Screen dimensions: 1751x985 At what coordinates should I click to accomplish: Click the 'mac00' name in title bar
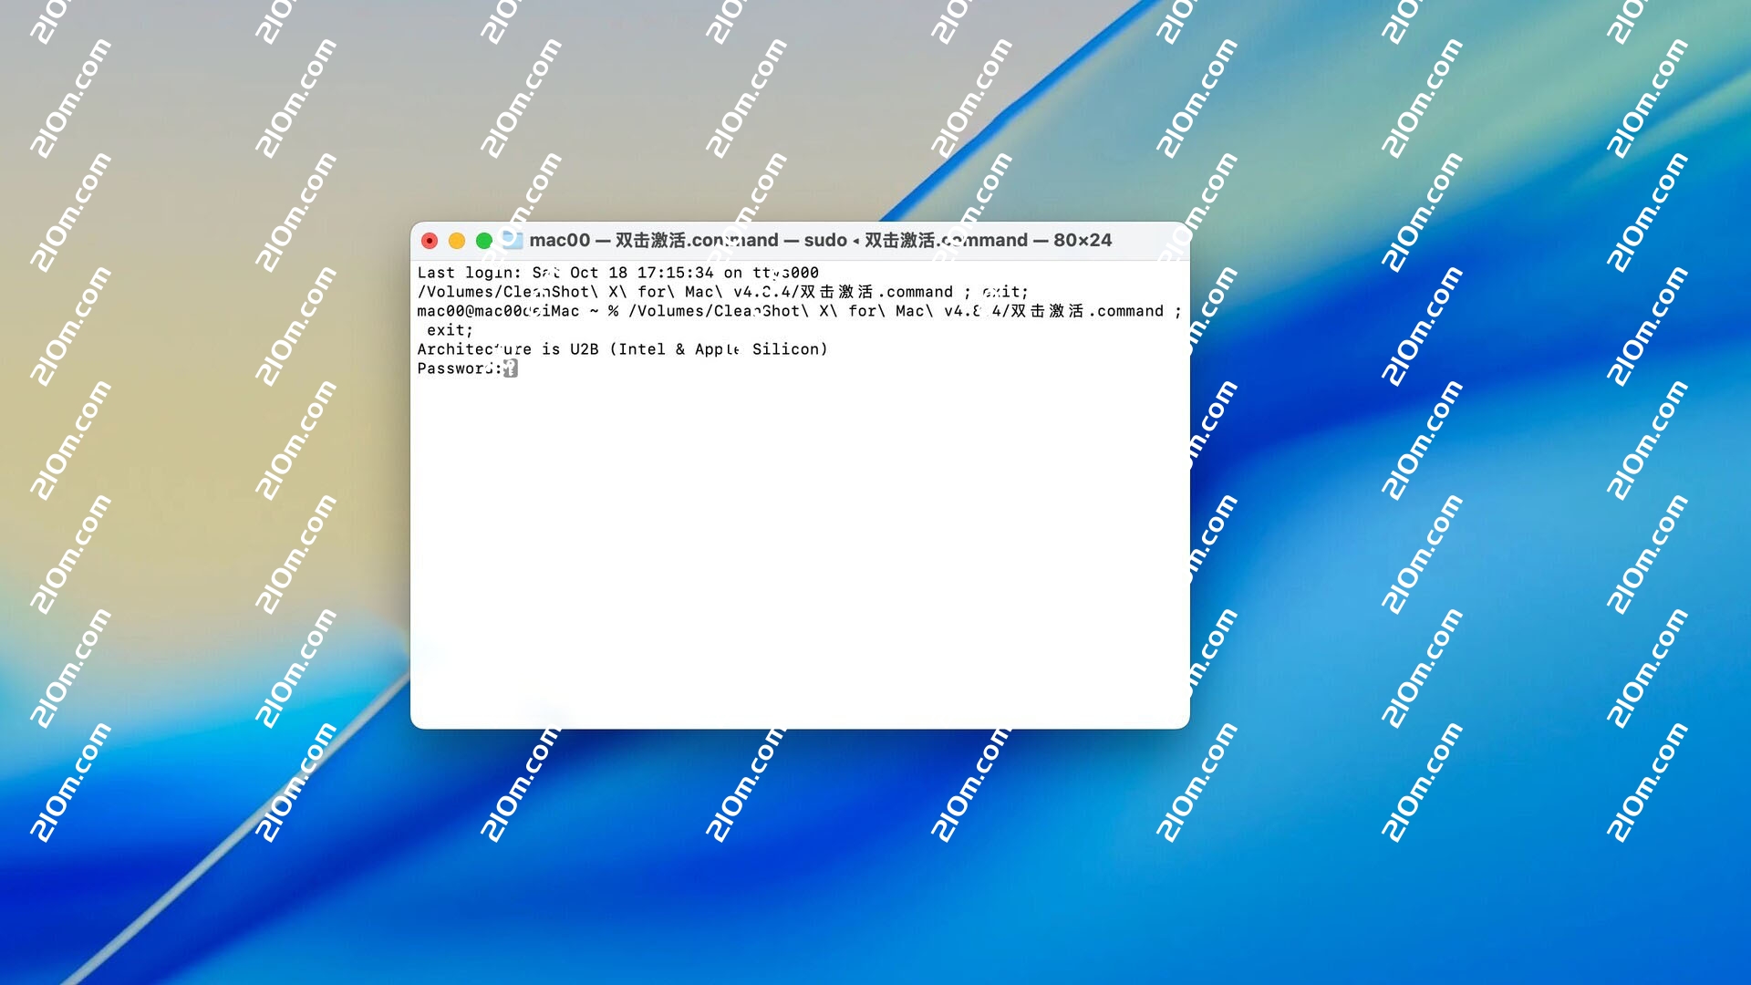pos(559,240)
